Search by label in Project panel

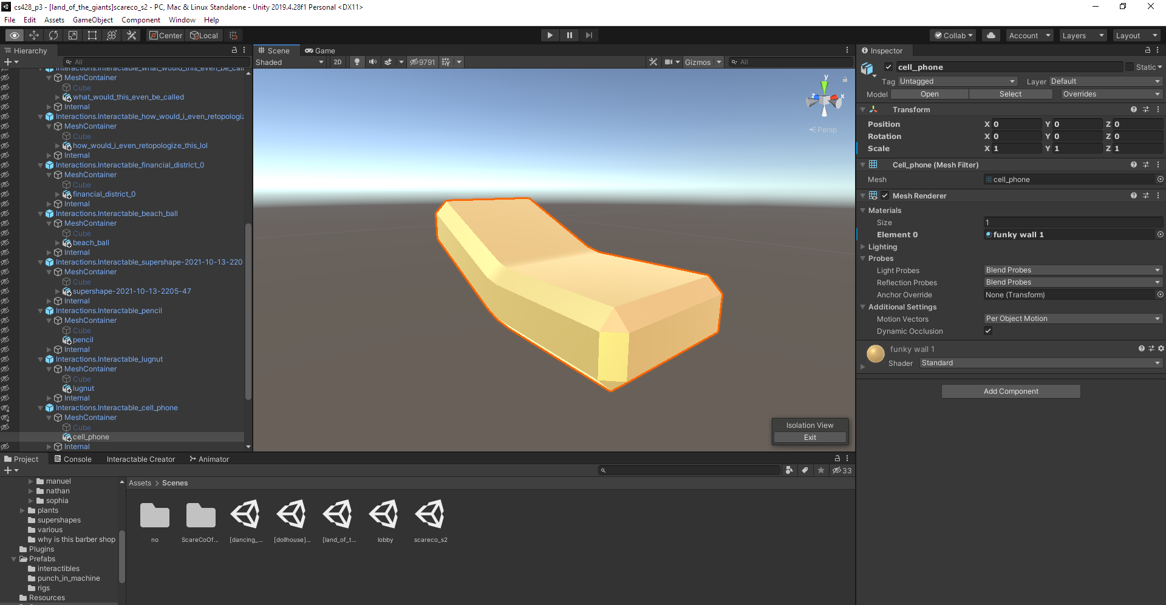point(805,470)
